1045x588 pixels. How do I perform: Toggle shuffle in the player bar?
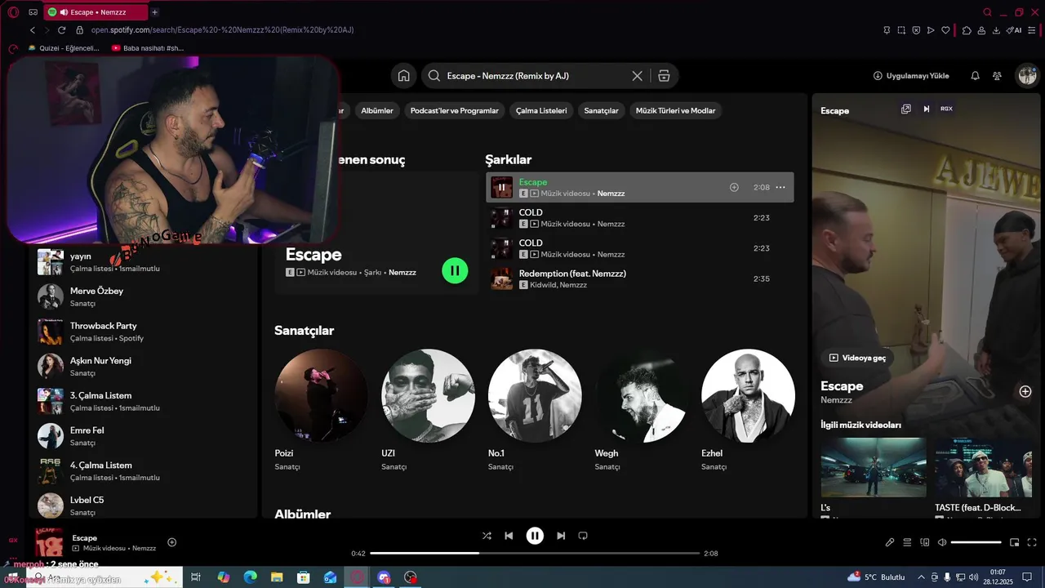487,536
